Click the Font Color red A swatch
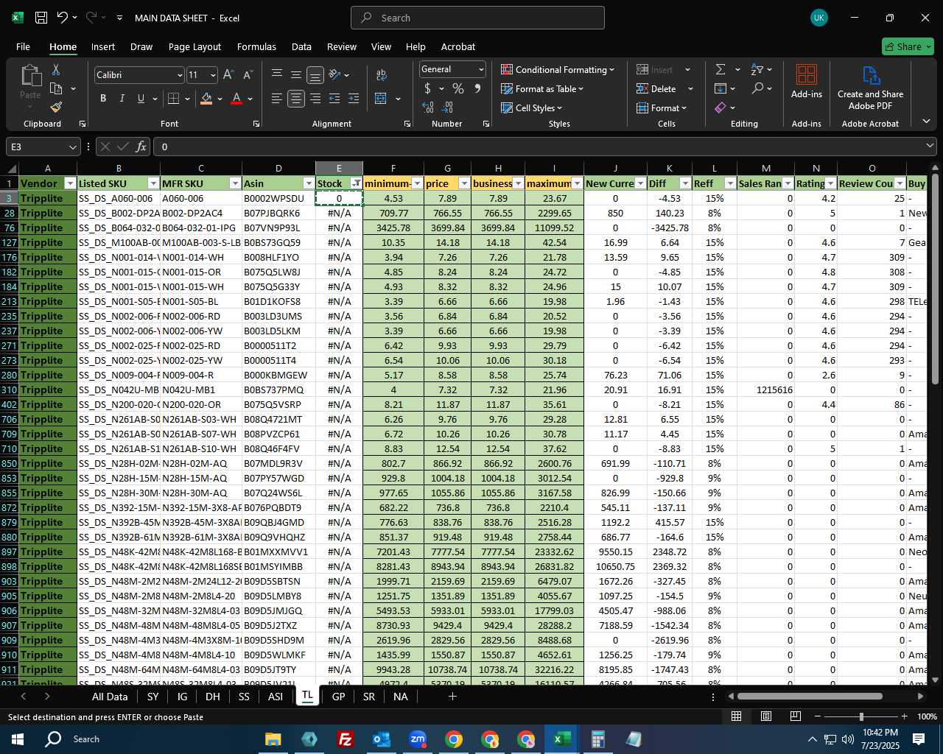This screenshot has height=754, width=943. [236, 99]
